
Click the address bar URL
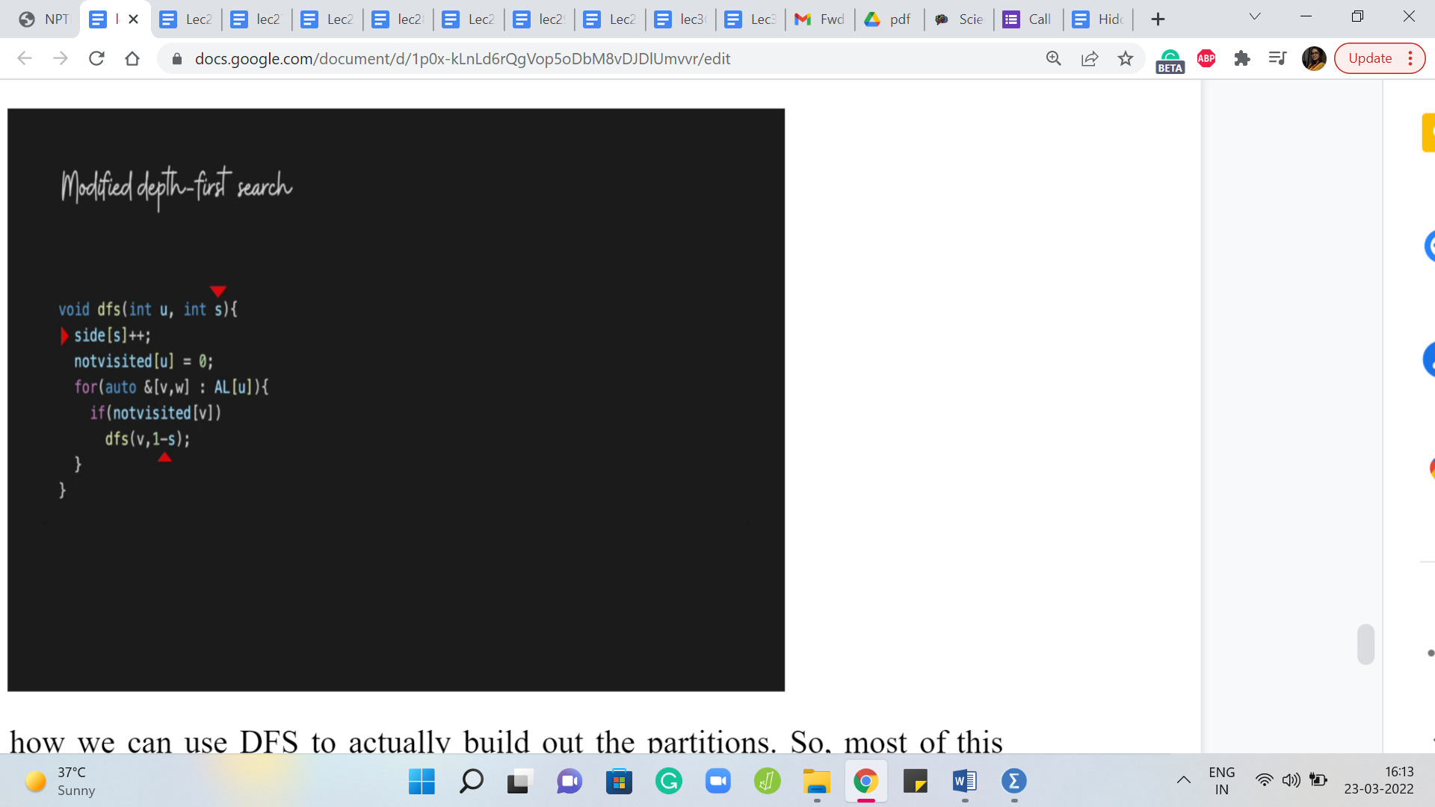pyautogui.click(x=462, y=58)
